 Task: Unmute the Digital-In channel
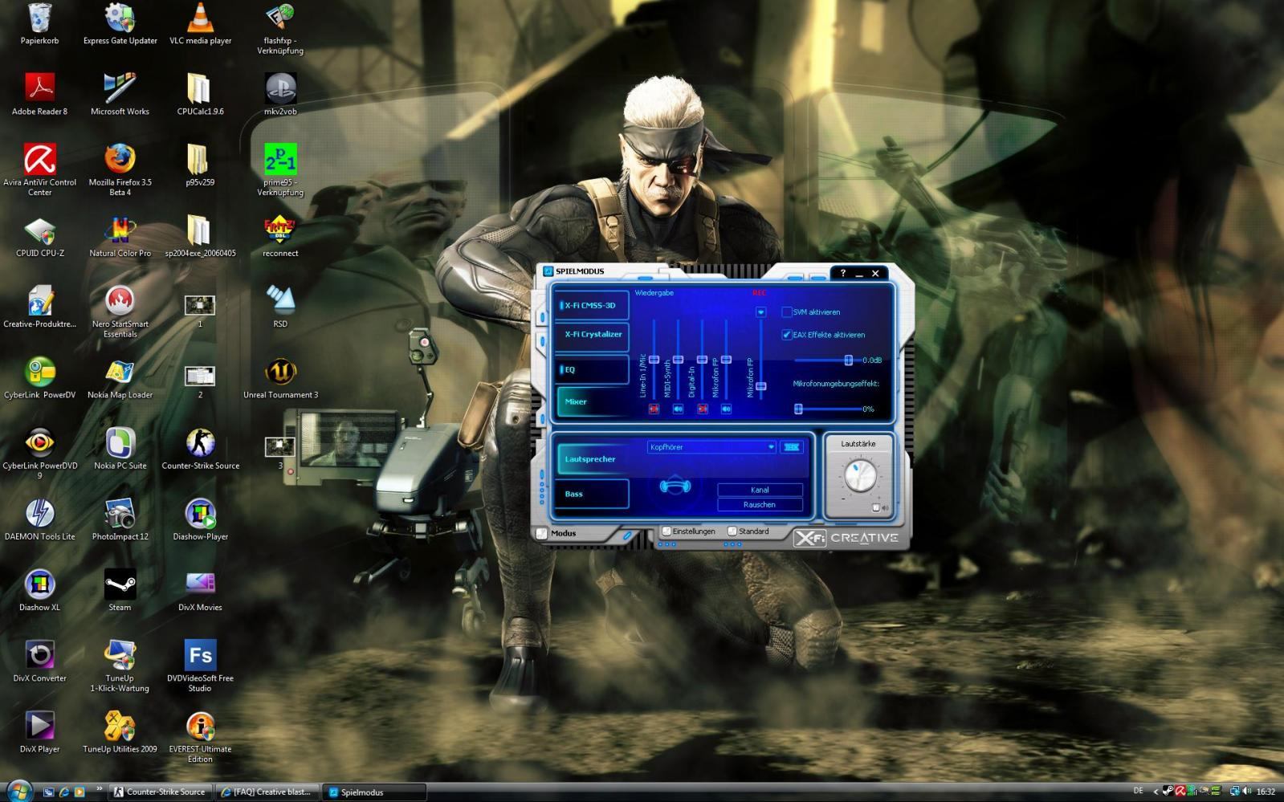703,409
